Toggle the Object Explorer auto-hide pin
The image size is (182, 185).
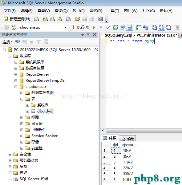click(x=88, y=35)
